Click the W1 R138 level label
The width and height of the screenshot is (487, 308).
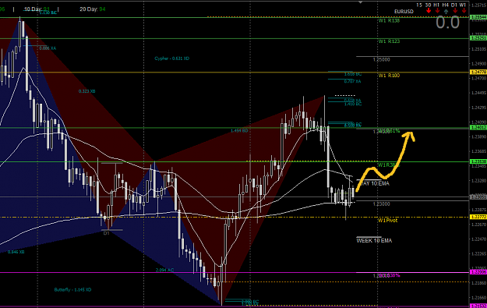pyautogui.click(x=389, y=21)
